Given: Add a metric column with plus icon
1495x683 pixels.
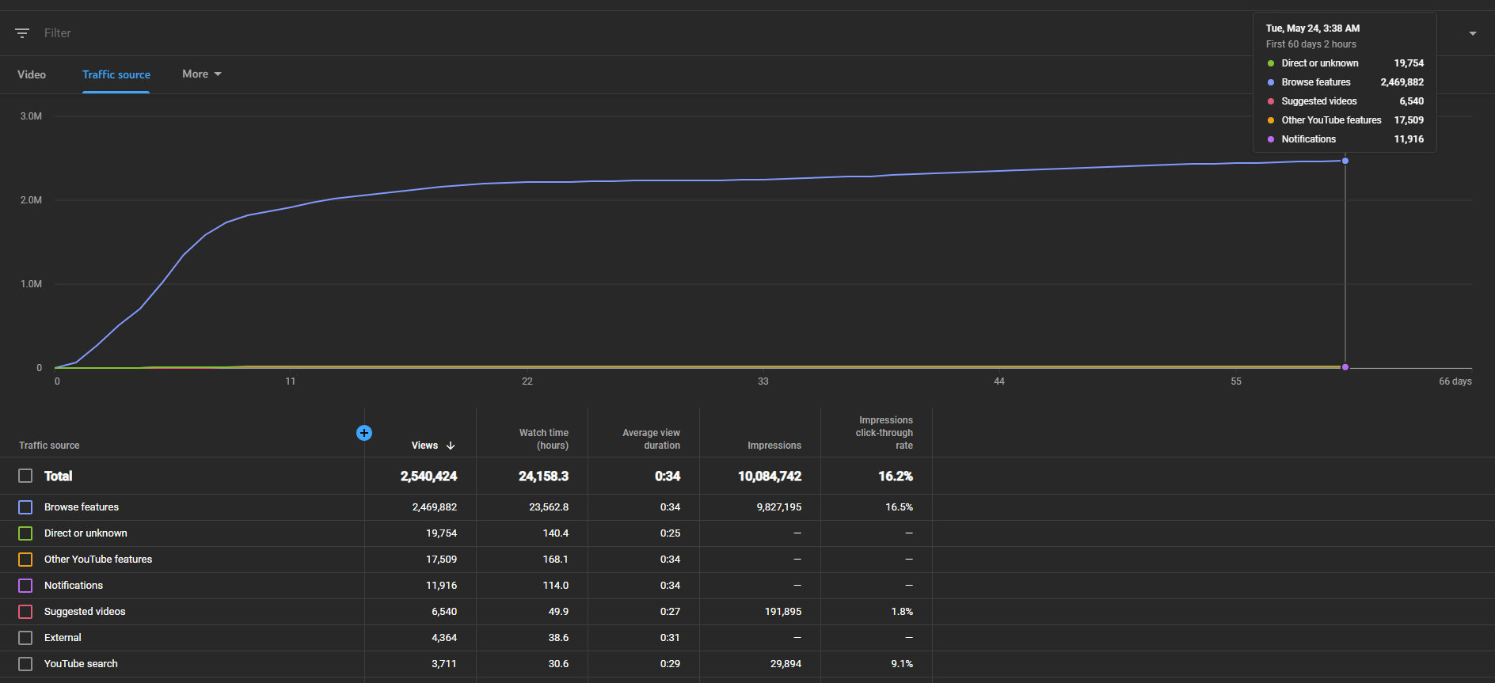Looking at the screenshot, I should 364,433.
